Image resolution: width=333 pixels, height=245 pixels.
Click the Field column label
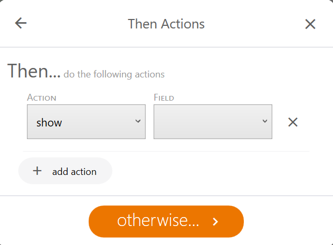tap(164, 97)
